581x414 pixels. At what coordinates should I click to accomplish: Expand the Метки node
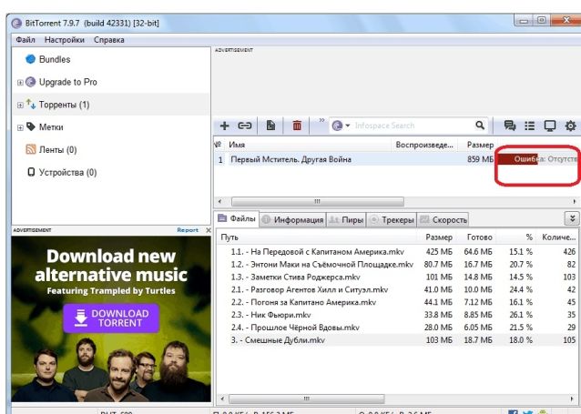[x=20, y=127]
